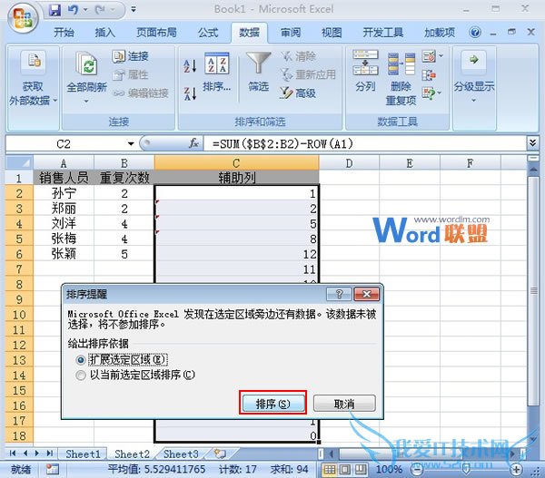The image size is (545, 478).
Task: Select column C header
Action: pos(236,162)
